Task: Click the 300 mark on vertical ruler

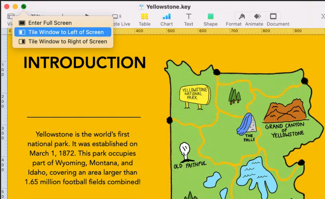Action: pyautogui.click(x=3, y=133)
